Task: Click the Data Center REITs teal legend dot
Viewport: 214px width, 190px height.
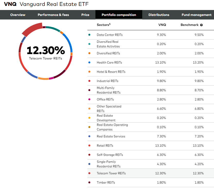Action: pos(89,35)
